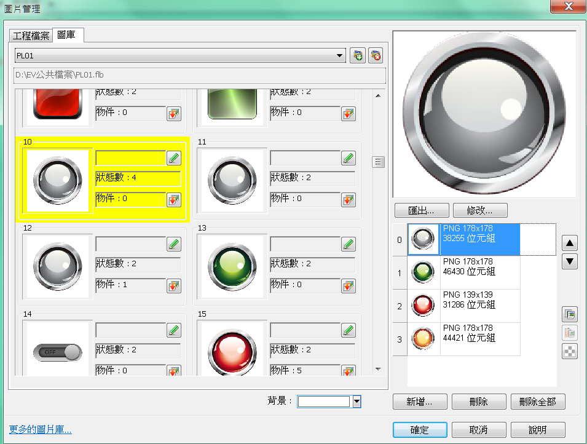Click the library list scrollbar down arrow
This screenshot has height=444, width=587.
coord(378,370)
